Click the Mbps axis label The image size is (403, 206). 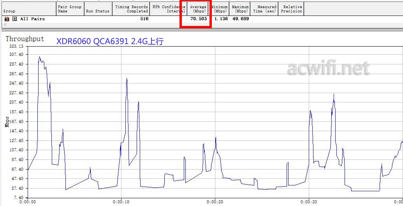[x=7, y=122]
